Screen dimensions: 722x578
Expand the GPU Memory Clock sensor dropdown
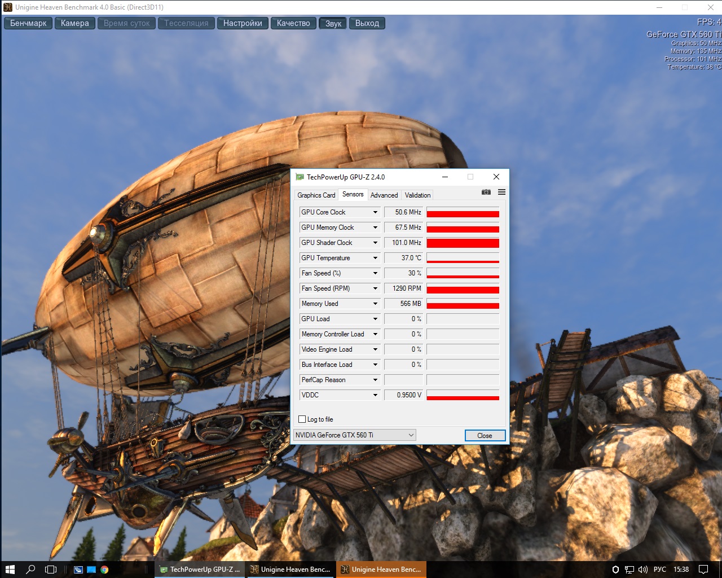(375, 227)
